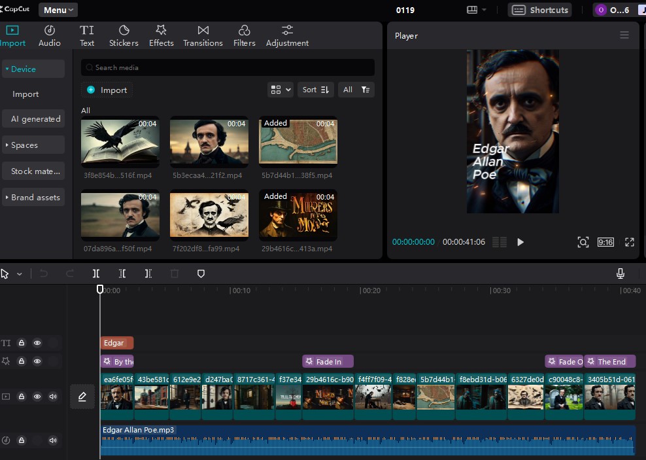Click the timeline playhead handle
This screenshot has height=460, width=646.
(x=99, y=289)
